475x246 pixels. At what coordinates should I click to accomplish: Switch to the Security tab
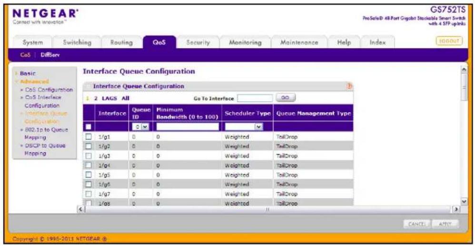click(198, 43)
